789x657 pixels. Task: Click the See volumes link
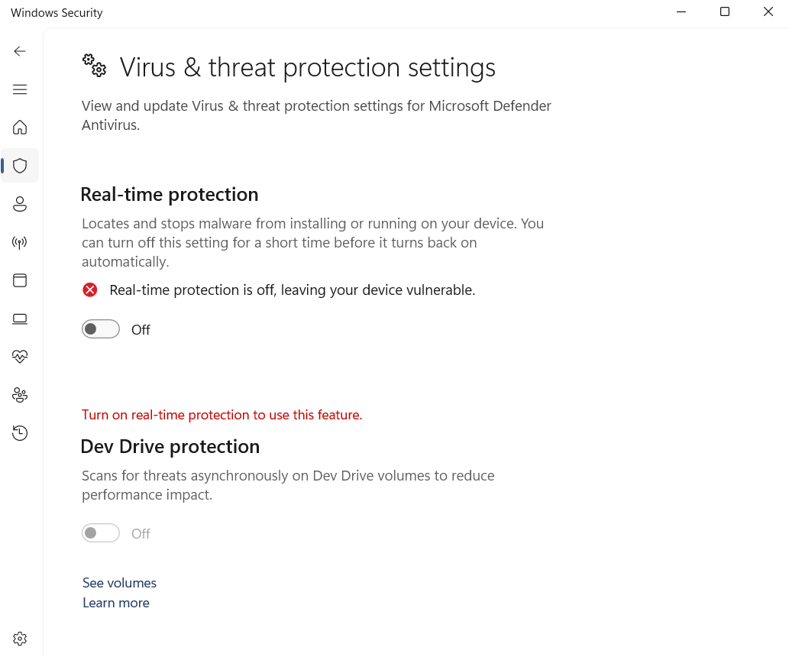click(x=119, y=583)
